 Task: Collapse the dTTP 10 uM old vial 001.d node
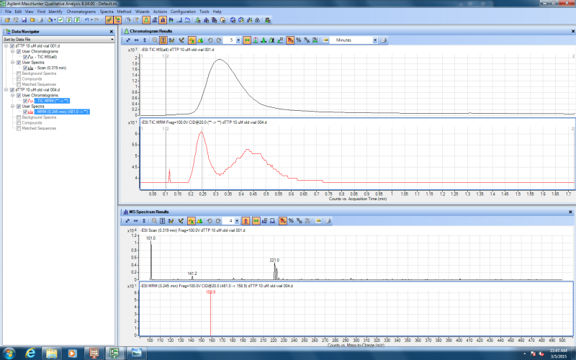[6, 46]
